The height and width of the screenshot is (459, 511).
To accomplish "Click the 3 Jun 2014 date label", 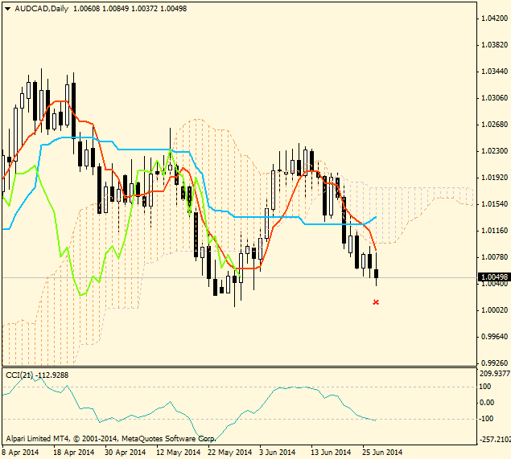I will (278, 453).
